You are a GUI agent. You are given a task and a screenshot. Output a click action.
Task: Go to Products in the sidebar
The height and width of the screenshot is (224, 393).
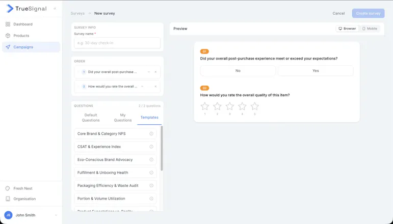(31, 36)
